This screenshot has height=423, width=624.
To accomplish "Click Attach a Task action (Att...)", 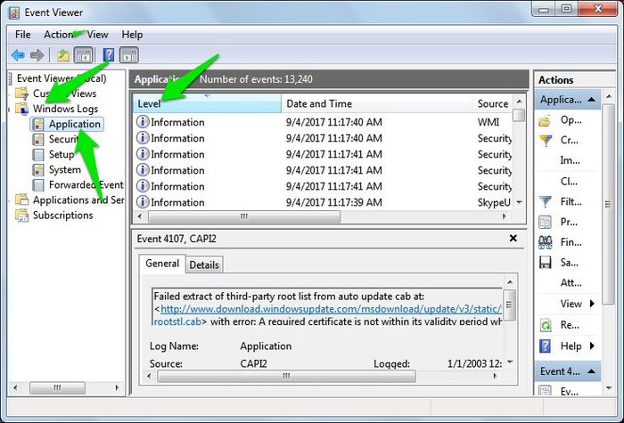I will (571, 282).
